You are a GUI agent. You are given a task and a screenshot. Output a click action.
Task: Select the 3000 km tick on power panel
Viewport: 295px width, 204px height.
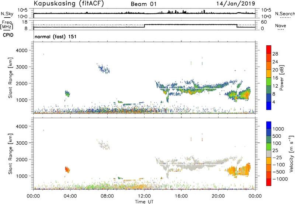click(x=21, y=67)
